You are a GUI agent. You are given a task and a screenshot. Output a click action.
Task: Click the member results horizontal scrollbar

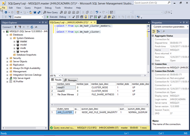(89, 105)
